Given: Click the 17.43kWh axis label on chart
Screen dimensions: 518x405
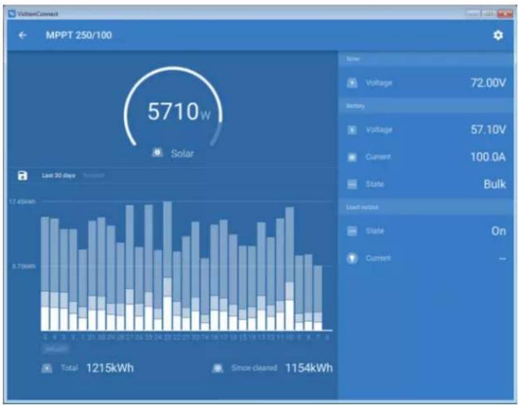Looking at the screenshot, I should [x=22, y=201].
